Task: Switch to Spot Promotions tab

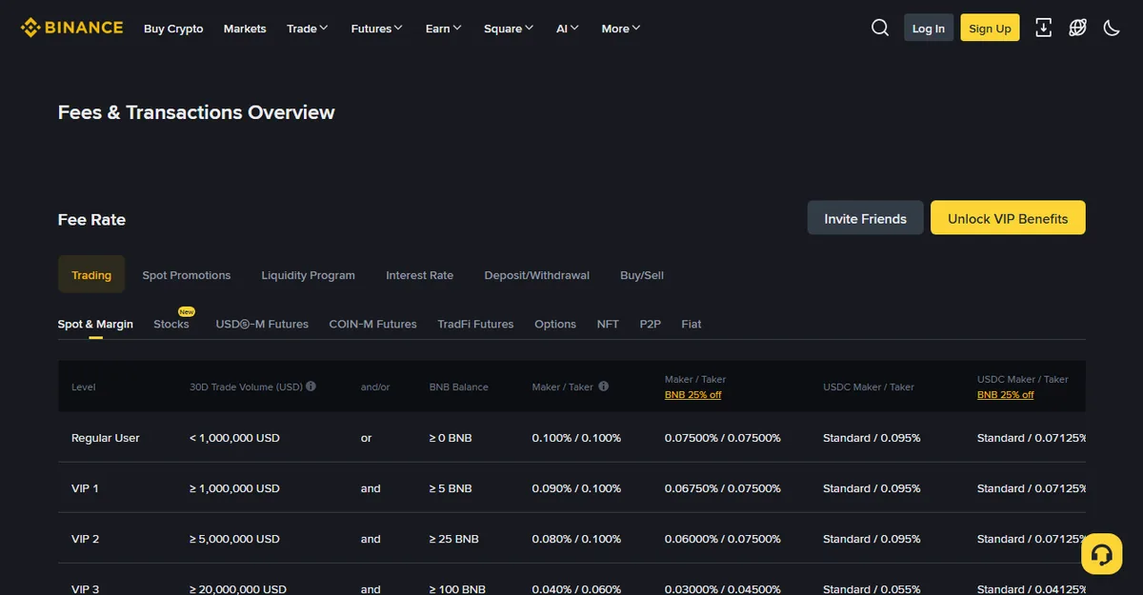Action: [x=187, y=275]
